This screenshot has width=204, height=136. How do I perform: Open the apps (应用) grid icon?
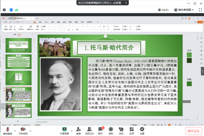[x=132, y=131]
